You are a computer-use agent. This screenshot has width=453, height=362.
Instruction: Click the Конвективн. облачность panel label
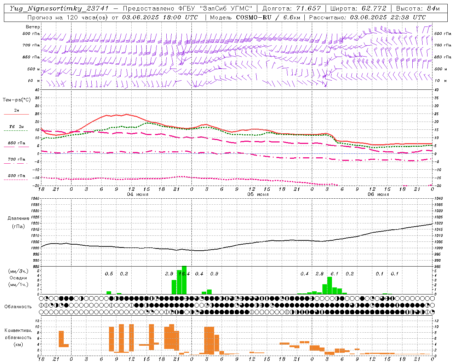coord(18,334)
